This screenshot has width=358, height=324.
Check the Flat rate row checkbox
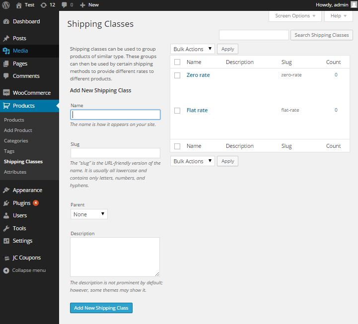tap(177, 111)
